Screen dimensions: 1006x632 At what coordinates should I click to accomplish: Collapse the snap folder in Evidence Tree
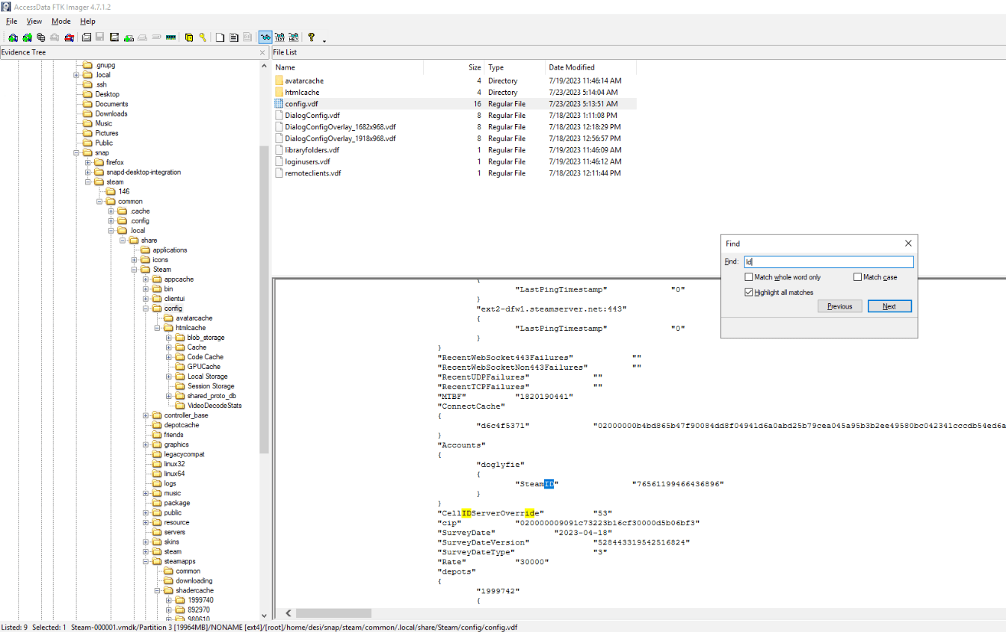pos(76,152)
